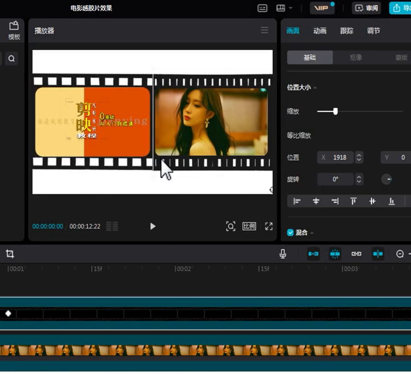Click the audio level meter icon
Viewport: 411px width, 374px height.
pos(112,226)
